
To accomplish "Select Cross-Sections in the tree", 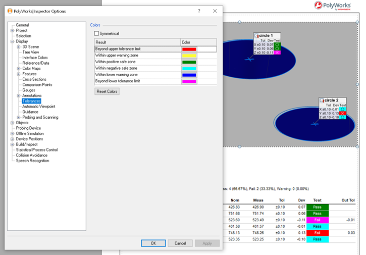I will coord(34,79).
